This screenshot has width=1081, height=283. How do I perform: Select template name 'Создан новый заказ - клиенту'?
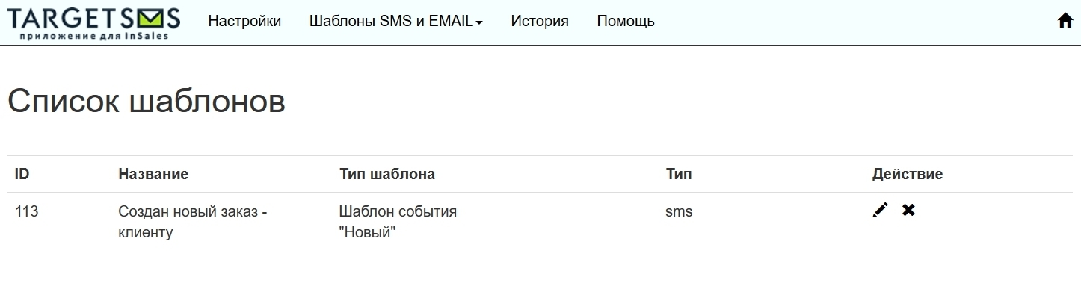193,222
